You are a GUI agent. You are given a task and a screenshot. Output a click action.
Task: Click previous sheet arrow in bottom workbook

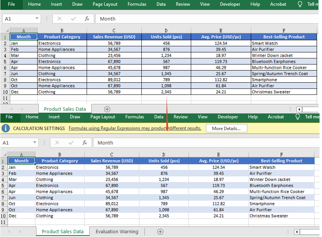pyautogui.click(x=9, y=231)
